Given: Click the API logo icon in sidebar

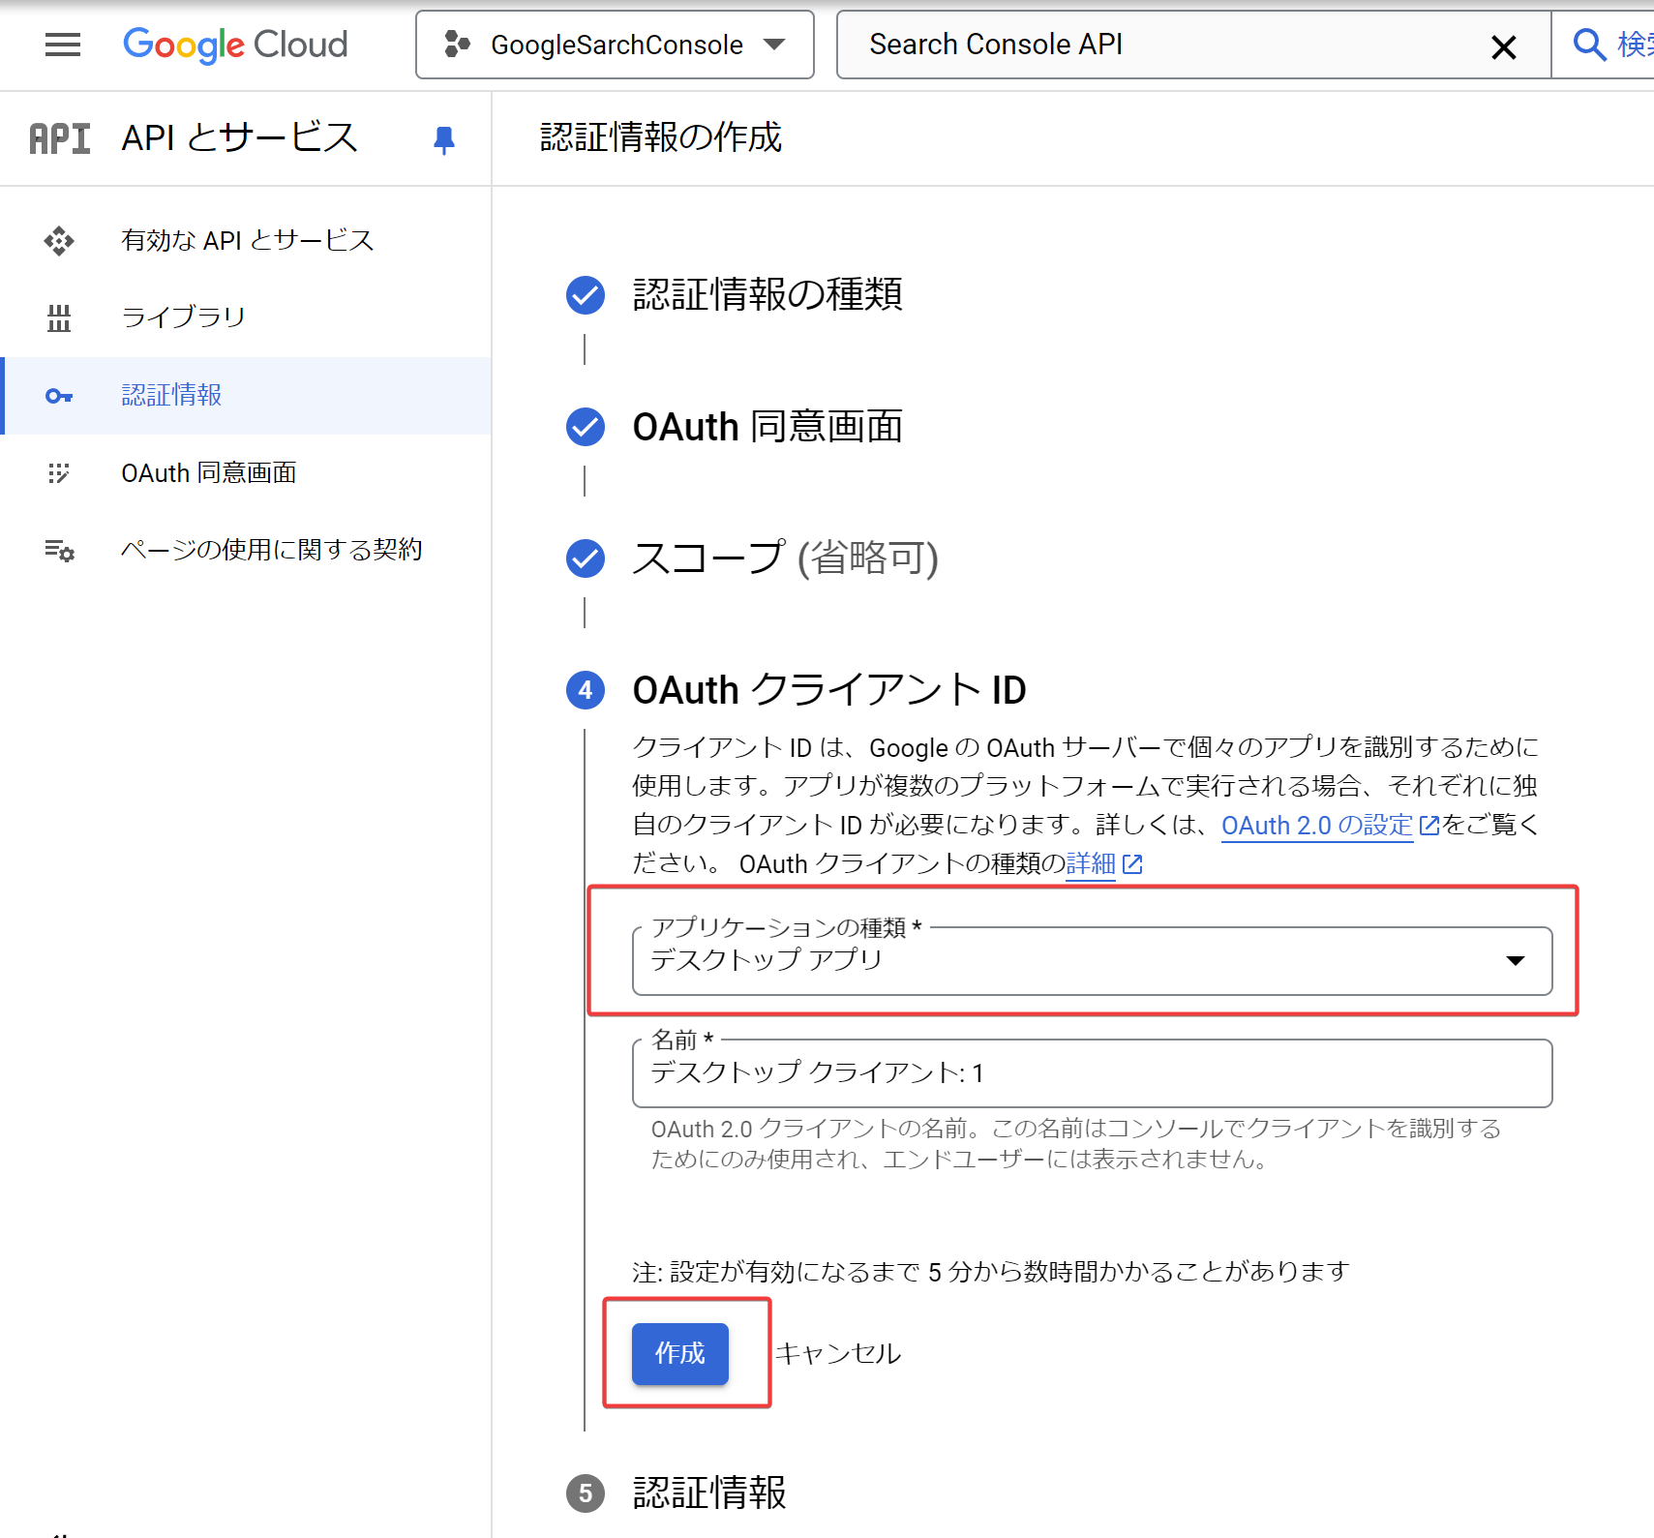Looking at the screenshot, I should [60, 138].
